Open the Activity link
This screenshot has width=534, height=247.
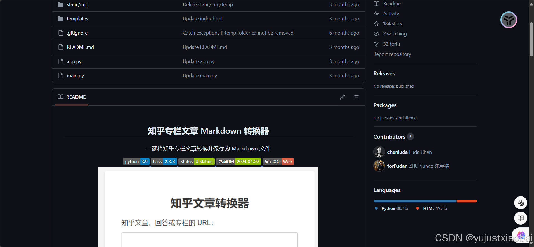386,14
